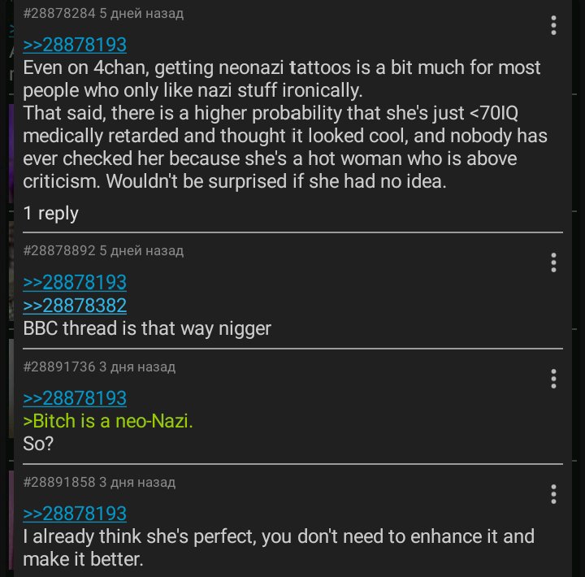The height and width of the screenshot is (577, 585).
Task: Open options menu for post #28878284
Action: 553,25
